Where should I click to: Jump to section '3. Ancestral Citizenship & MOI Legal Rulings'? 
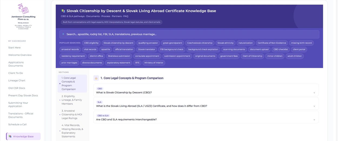tap(72, 114)
